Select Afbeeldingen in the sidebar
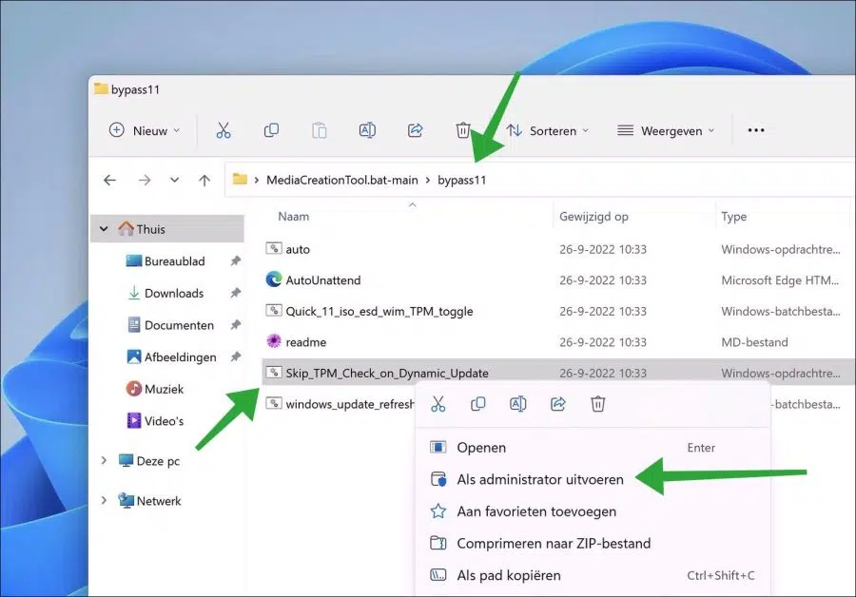This screenshot has height=597, width=856. point(171,356)
